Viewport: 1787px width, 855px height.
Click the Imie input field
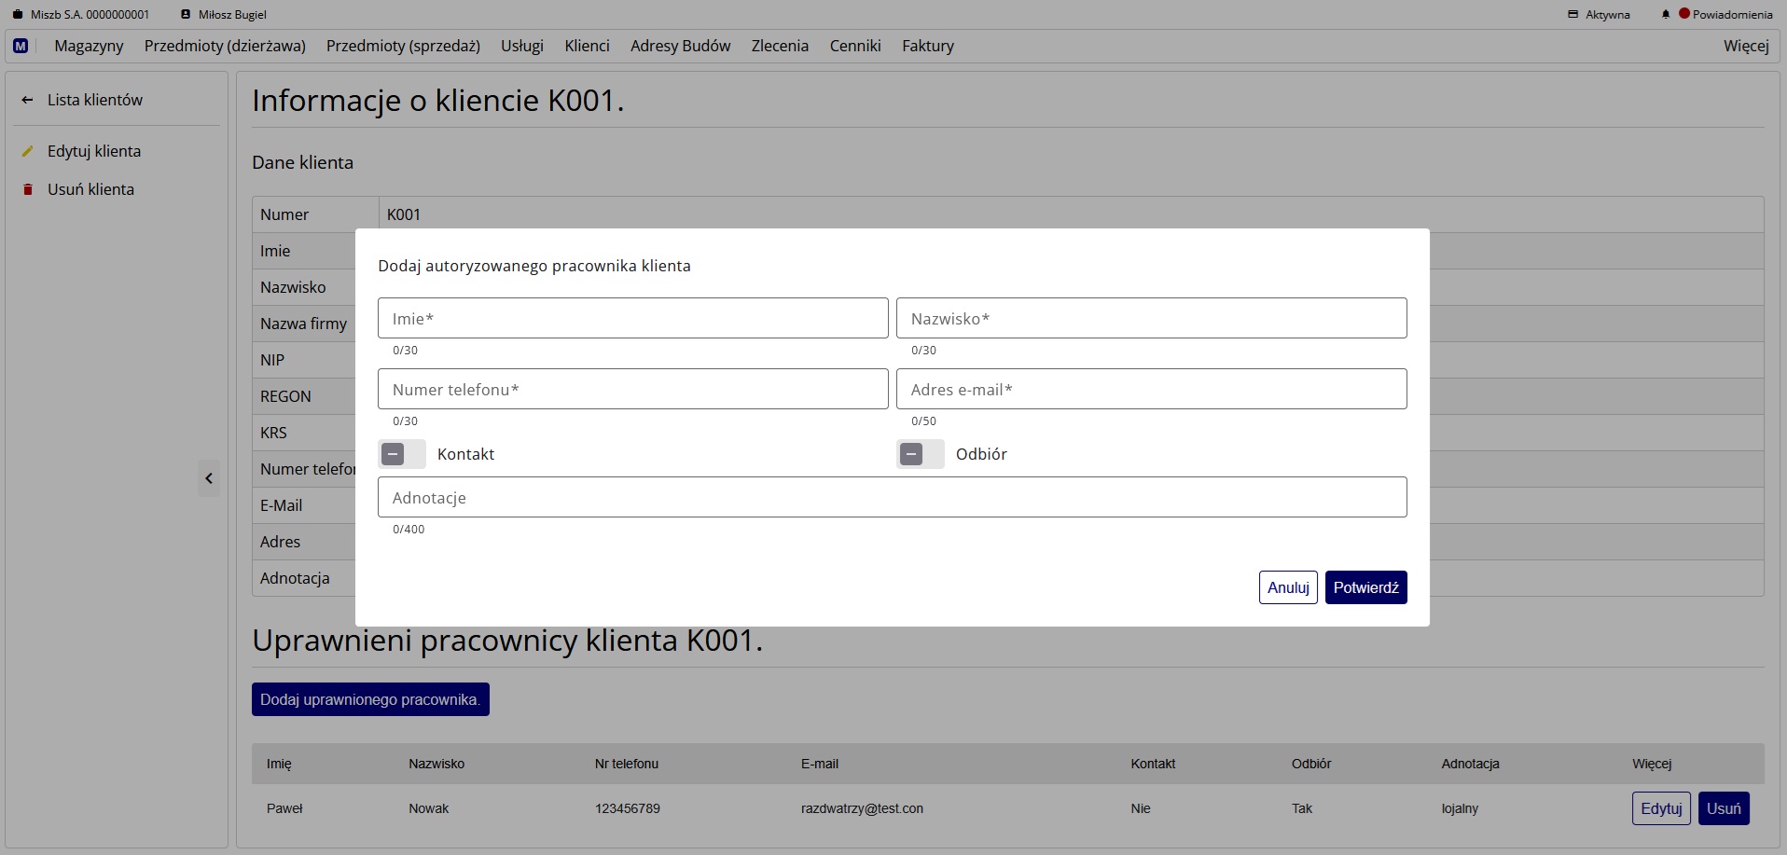point(632,318)
